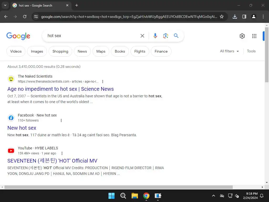
Task: Switch to the News filter
Action: point(82,51)
